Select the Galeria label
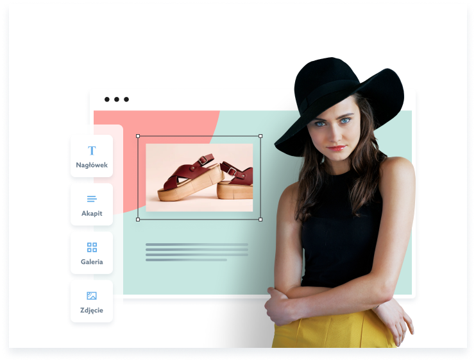The height and width of the screenshot is (362, 476). pyautogui.click(x=92, y=262)
